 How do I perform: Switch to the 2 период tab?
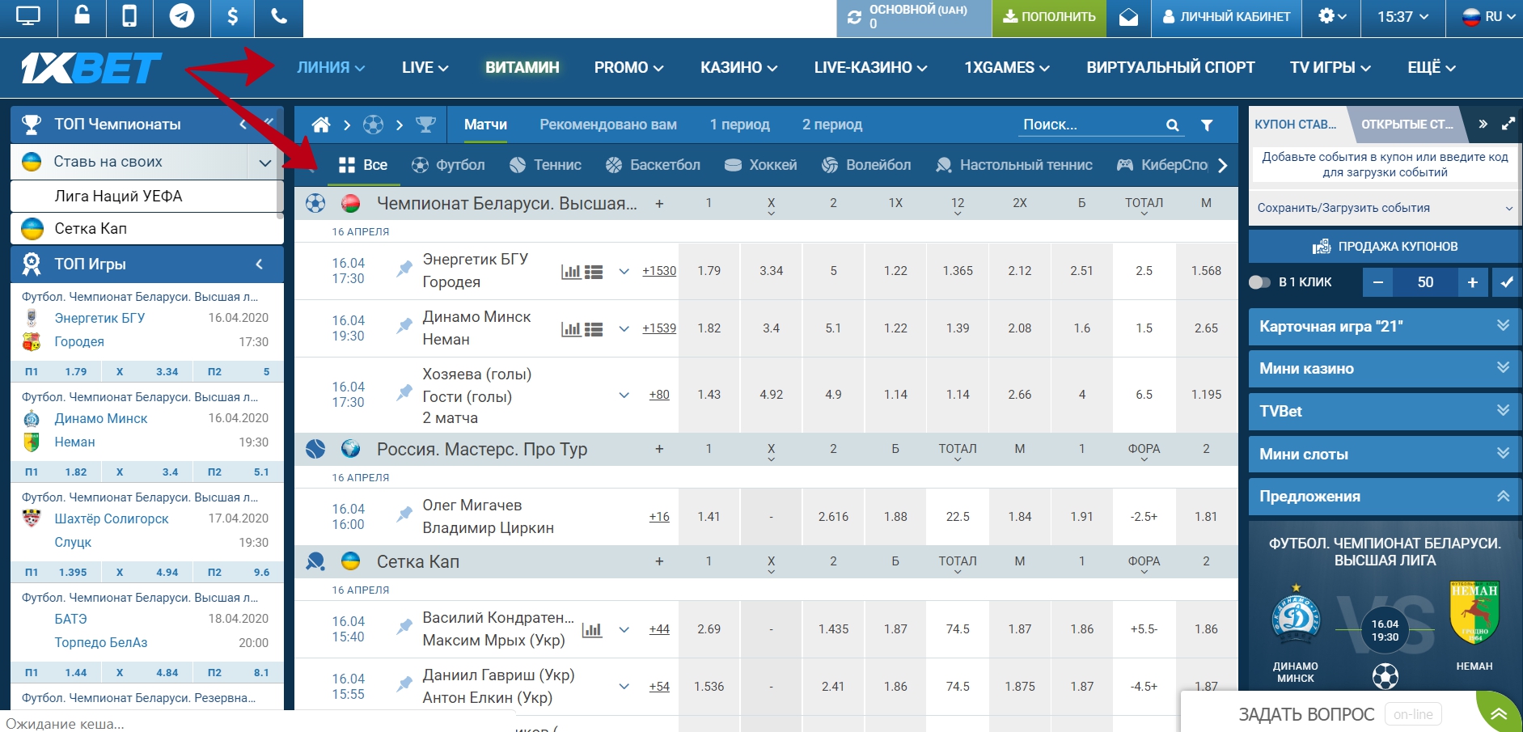click(832, 125)
